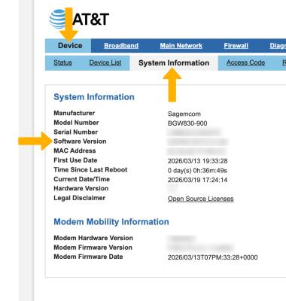Click the Modem Firmware Date label
Screen dimensions: 286x301
88,257
